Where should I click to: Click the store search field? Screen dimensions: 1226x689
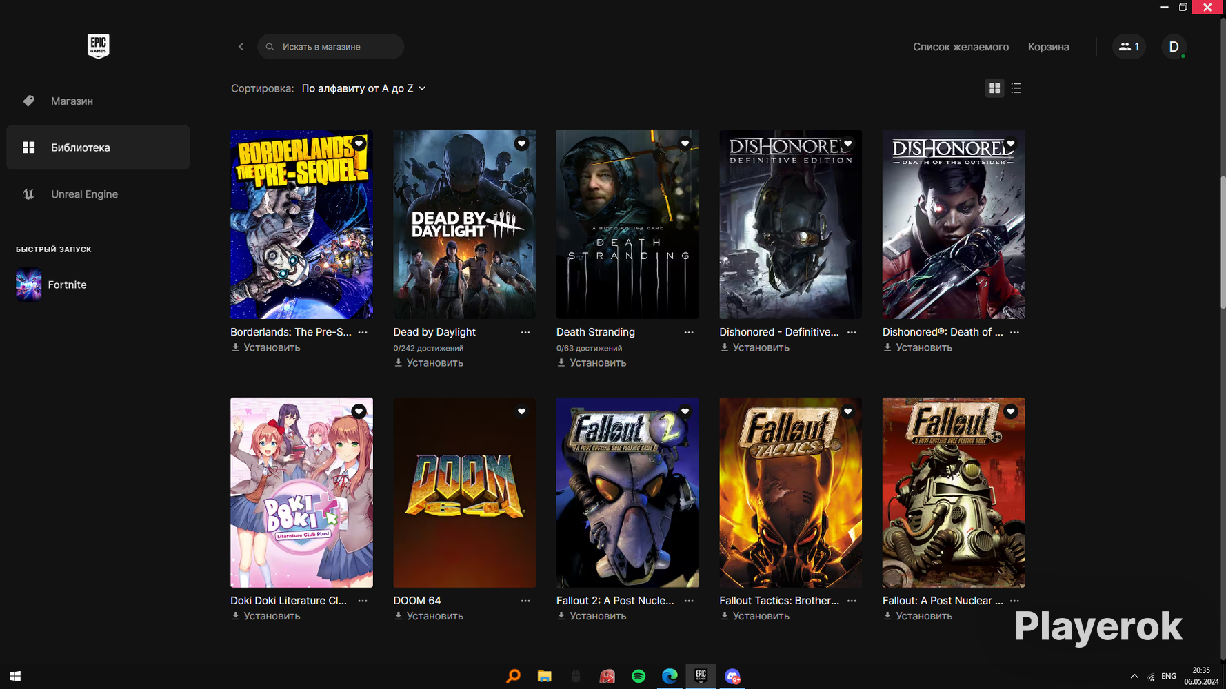click(331, 47)
